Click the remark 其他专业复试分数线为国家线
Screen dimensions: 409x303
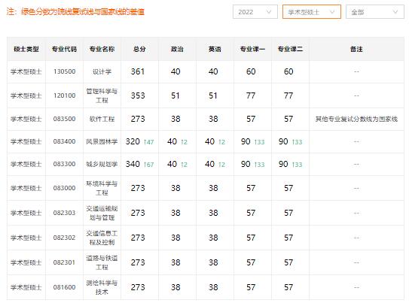356,119
